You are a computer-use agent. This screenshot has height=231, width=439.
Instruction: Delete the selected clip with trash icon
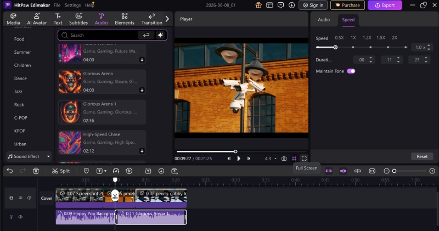tap(36, 171)
